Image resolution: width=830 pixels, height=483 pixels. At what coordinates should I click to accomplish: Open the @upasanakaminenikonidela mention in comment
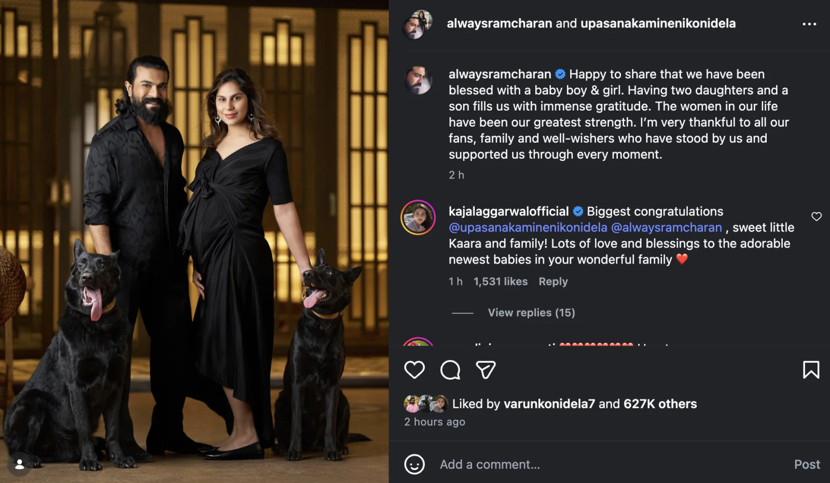[x=528, y=227]
